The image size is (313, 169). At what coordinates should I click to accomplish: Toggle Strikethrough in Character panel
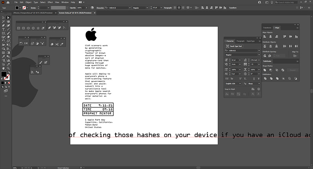259,79
